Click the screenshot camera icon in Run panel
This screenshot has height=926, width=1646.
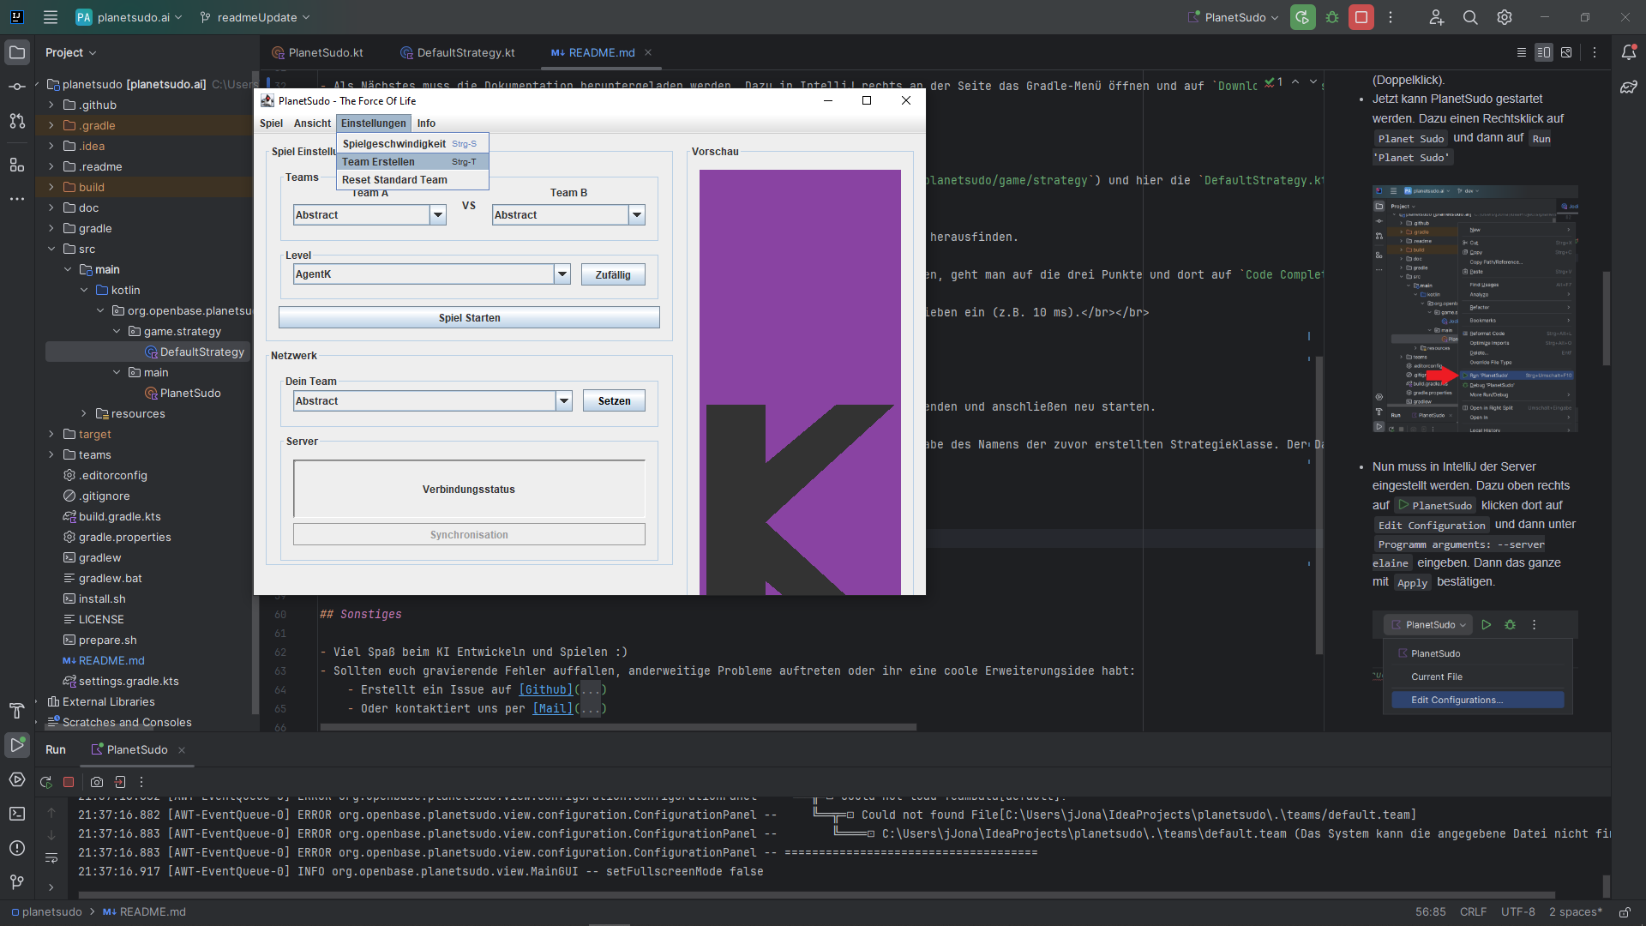tap(97, 782)
